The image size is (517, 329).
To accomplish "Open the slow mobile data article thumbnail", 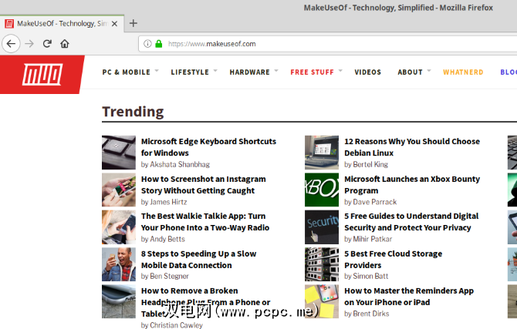I will click(119, 264).
